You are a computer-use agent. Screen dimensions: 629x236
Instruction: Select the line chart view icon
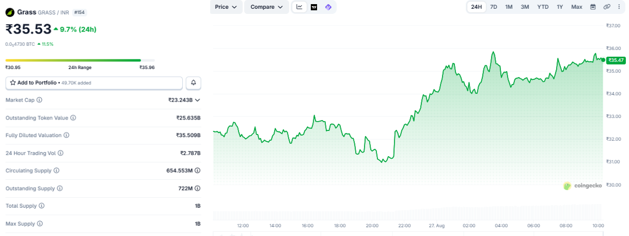(300, 7)
